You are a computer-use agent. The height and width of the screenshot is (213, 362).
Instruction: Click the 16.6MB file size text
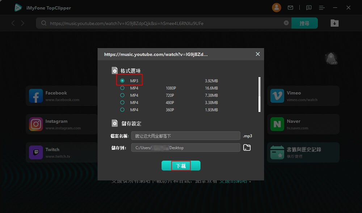click(x=211, y=88)
